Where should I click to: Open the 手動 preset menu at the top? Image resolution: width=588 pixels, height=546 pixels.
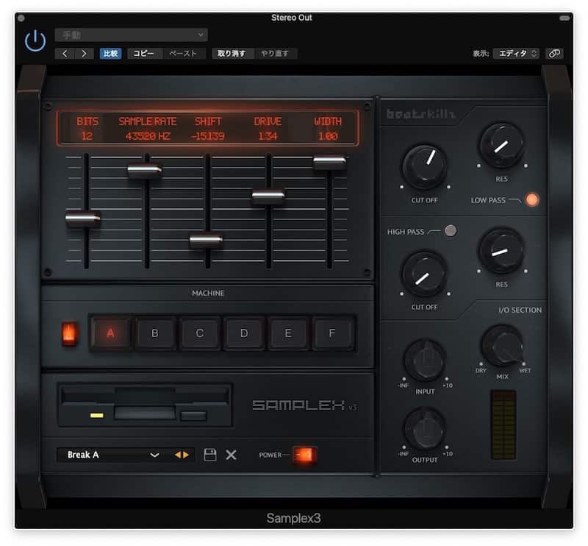pos(131,35)
